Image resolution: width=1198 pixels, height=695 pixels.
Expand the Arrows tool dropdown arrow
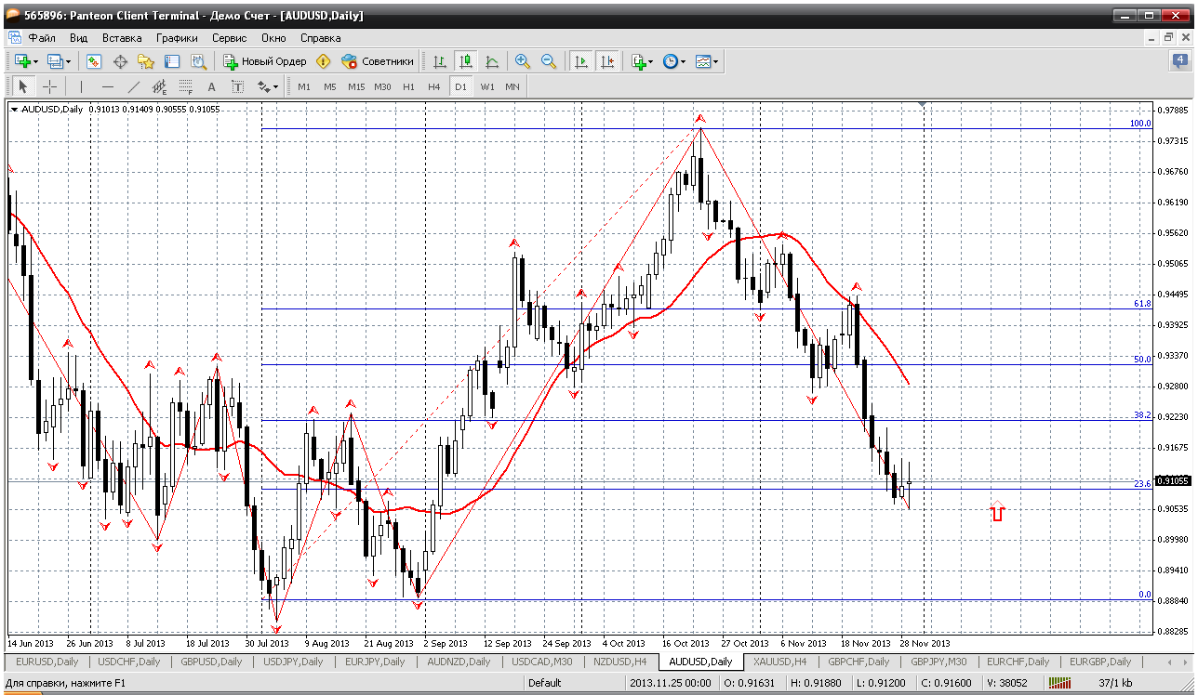[x=275, y=86]
